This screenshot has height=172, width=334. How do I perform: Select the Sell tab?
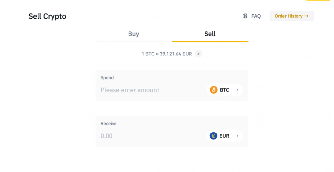click(210, 34)
